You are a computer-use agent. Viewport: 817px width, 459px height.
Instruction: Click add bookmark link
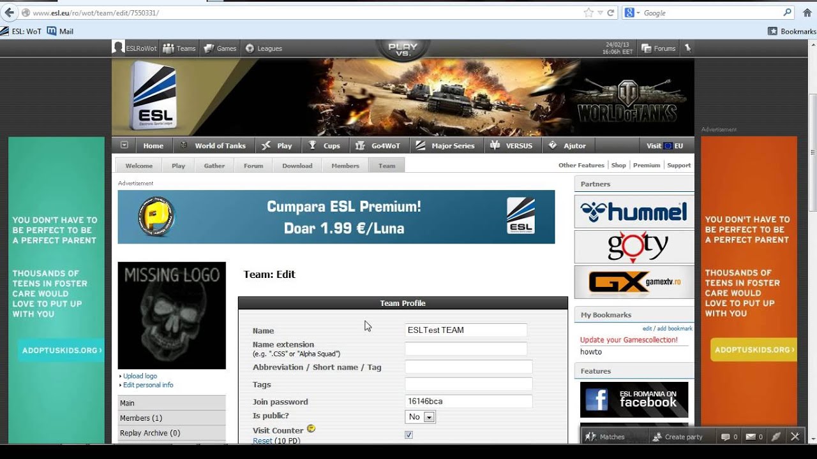pos(675,329)
